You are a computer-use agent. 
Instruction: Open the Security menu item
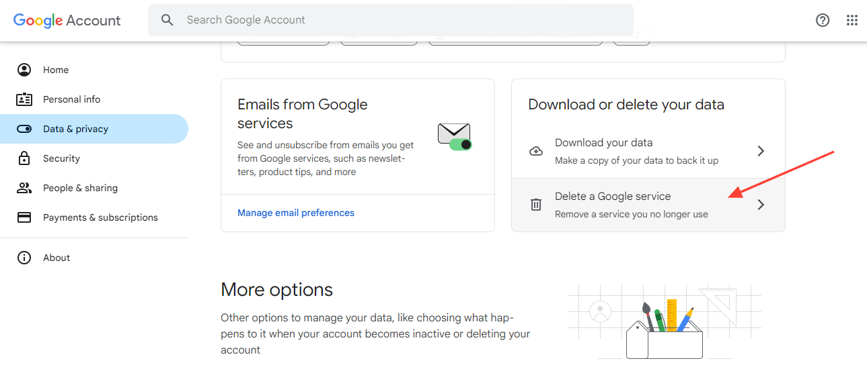tap(94, 158)
